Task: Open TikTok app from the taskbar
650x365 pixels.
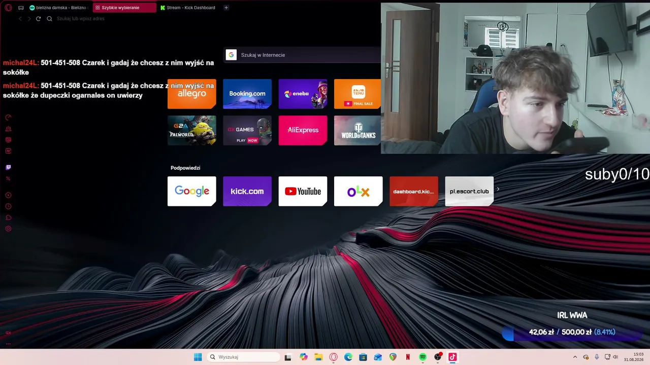Action: [452, 357]
